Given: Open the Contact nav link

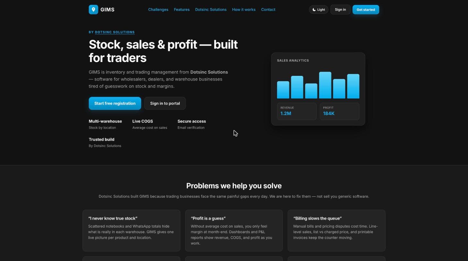Looking at the screenshot, I should coord(268,10).
